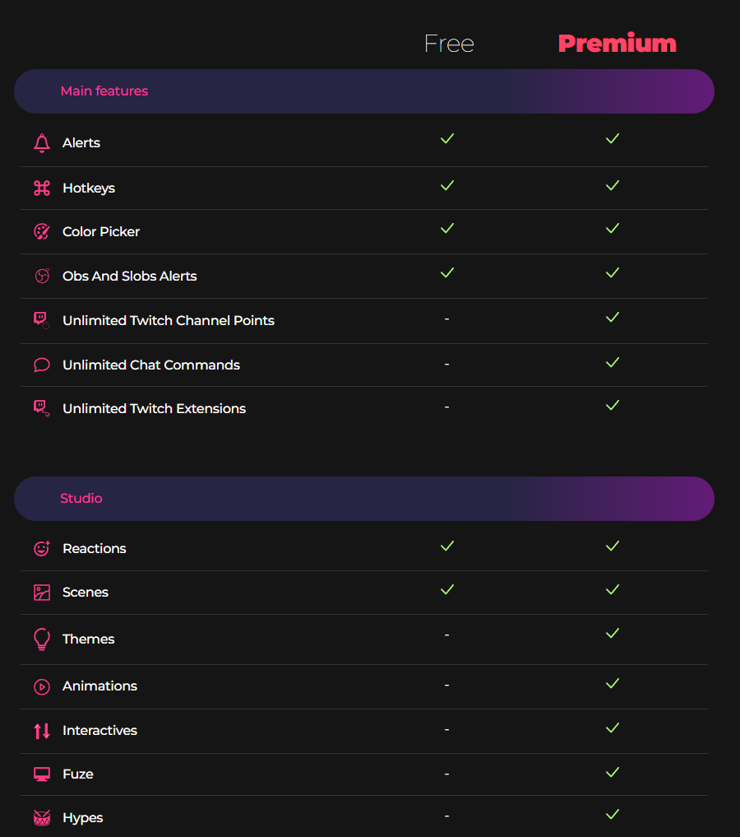The height and width of the screenshot is (837, 740).
Task: Click the Color Picker palette icon
Action: (42, 231)
